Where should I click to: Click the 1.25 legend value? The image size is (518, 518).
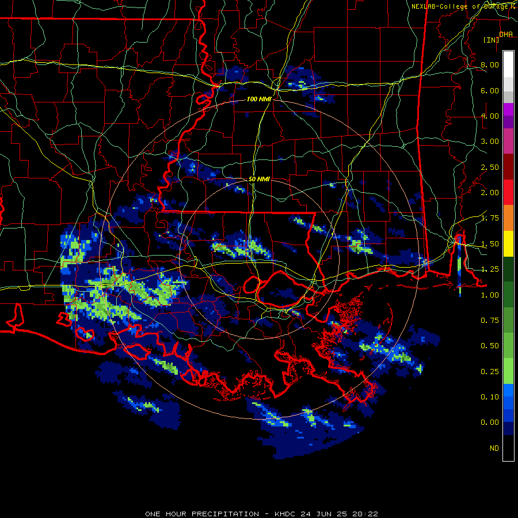coord(490,269)
